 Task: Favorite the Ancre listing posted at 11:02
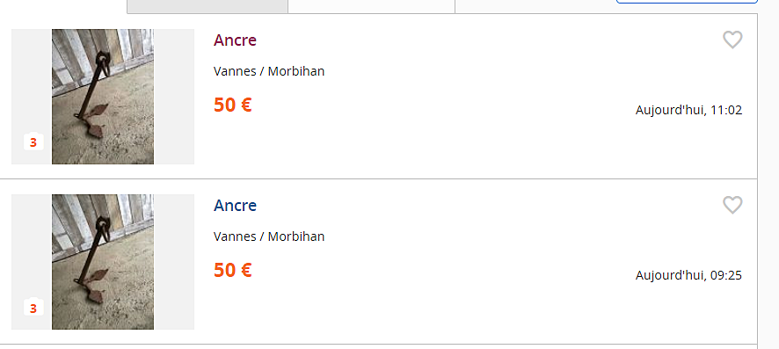click(x=732, y=40)
